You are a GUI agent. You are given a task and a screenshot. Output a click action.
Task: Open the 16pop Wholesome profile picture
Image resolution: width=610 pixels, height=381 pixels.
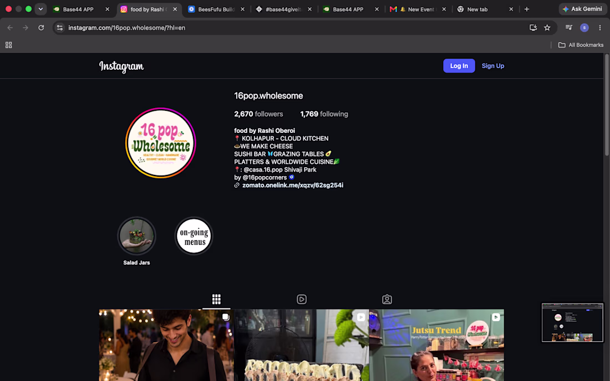pyautogui.click(x=161, y=143)
